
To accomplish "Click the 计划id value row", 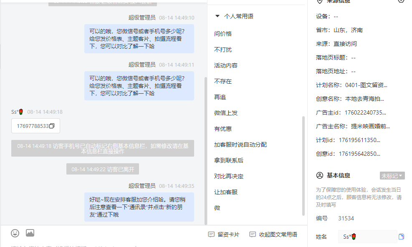I will click(348, 140).
